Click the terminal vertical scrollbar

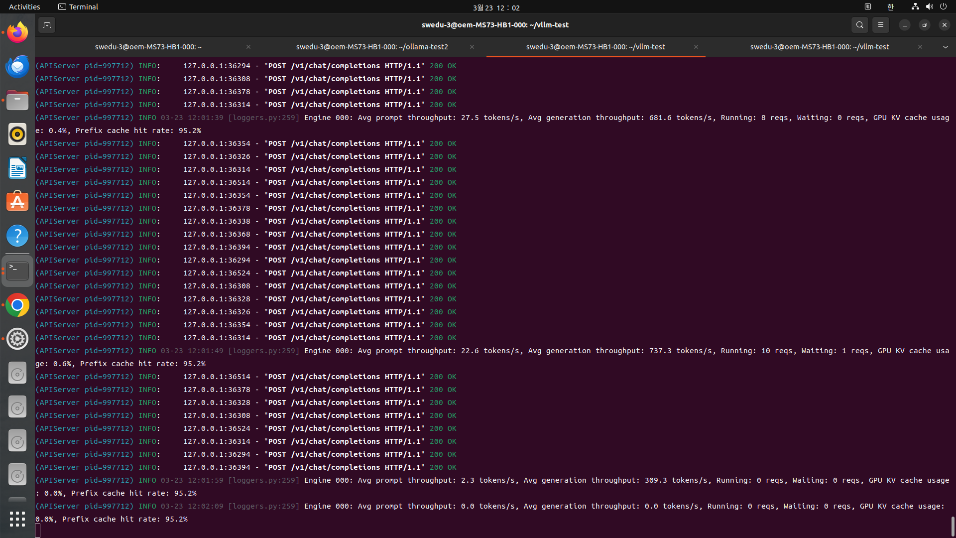click(x=953, y=526)
